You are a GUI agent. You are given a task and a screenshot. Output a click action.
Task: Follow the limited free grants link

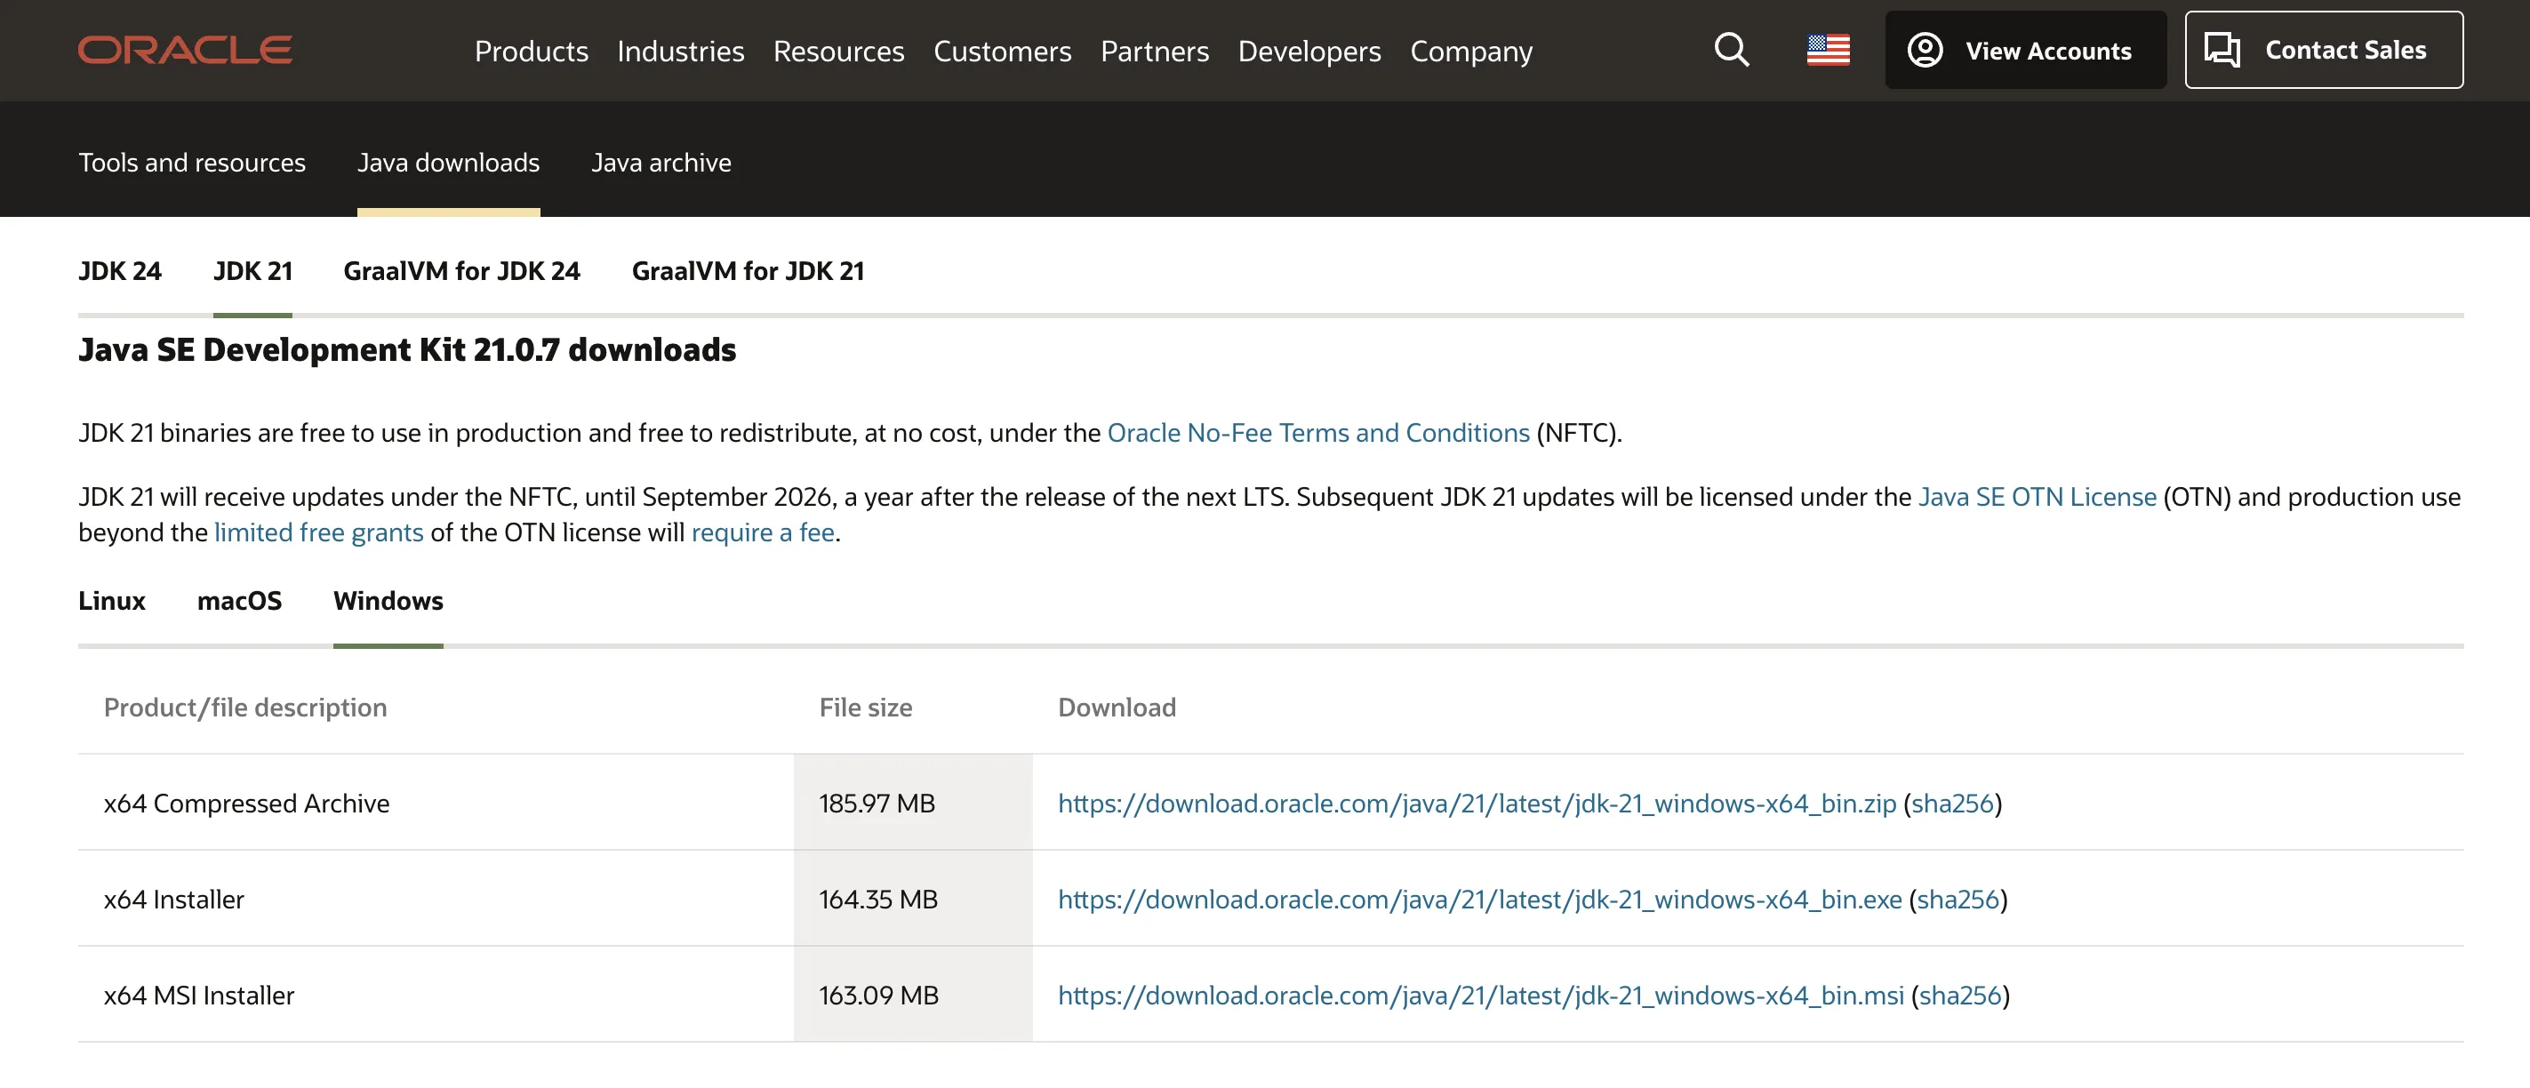click(x=319, y=532)
